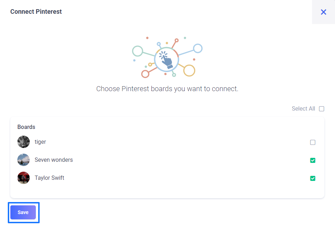Screen dimensions: 335x225
Task: Click the Connect Pinterest dialog title
Action: 36,12
